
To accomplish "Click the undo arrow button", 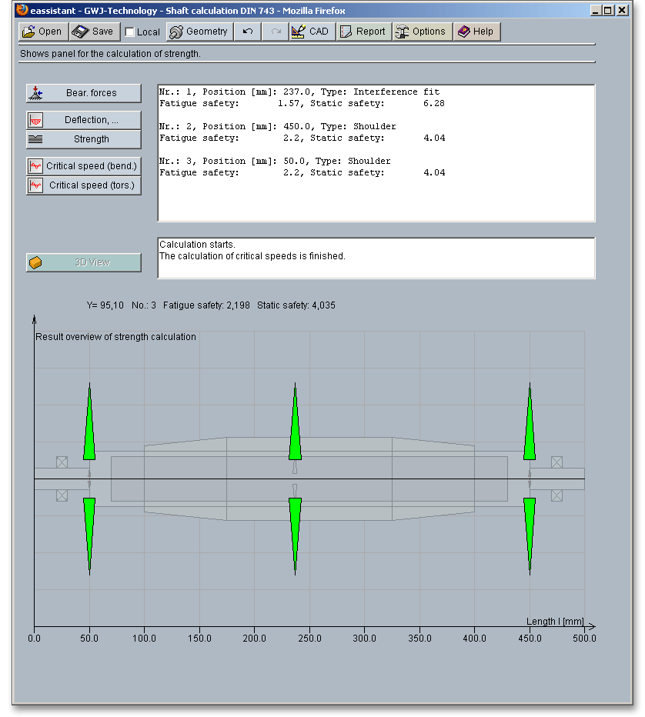I will 247,32.
